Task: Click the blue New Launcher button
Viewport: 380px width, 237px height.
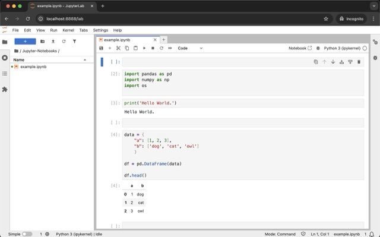Action: click(x=25, y=42)
